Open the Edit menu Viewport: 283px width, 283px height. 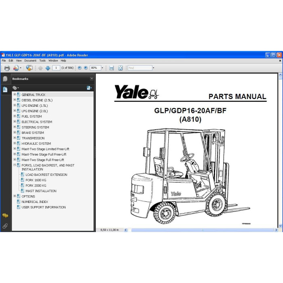tap(11, 61)
